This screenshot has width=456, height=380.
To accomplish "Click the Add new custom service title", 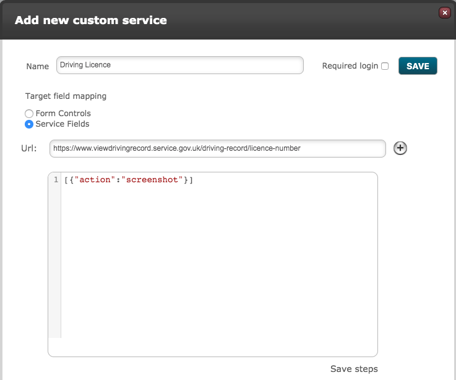I will click(x=91, y=20).
